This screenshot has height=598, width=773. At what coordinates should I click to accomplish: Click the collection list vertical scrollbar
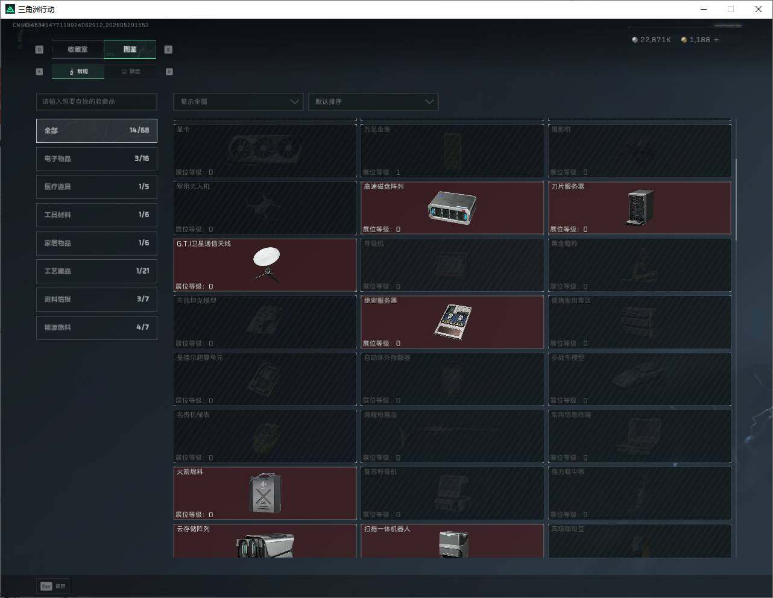[x=735, y=197]
